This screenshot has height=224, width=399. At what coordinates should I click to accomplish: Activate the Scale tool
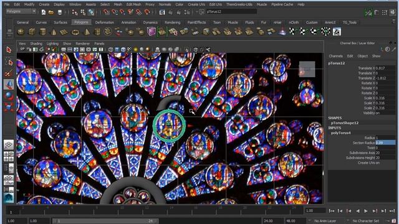(x=9, y=107)
